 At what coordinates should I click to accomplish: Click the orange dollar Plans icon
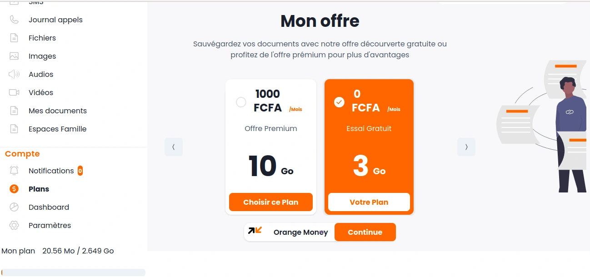[x=14, y=189]
